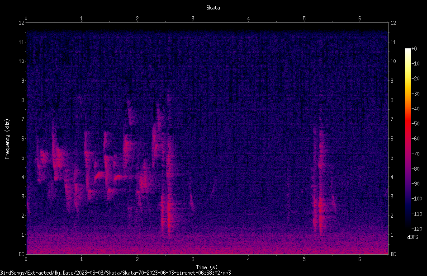Click the dBFS label under color scale
Screen dimensions: 427x276
coord(413,237)
